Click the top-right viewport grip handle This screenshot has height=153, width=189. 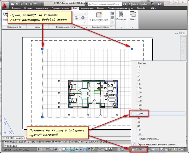pyautogui.click(x=132, y=49)
